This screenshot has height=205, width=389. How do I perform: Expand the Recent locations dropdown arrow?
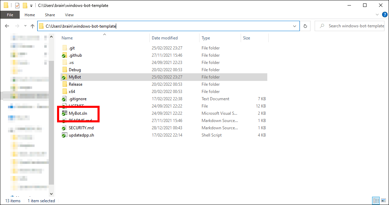(x=25, y=26)
